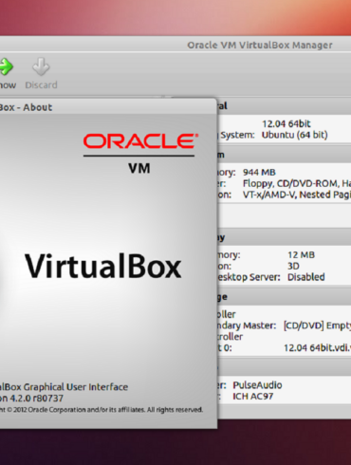The height and width of the screenshot is (465, 351).
Task: Click the copyright 2012 Oracle Corporation line
Action: click(102, 410)
